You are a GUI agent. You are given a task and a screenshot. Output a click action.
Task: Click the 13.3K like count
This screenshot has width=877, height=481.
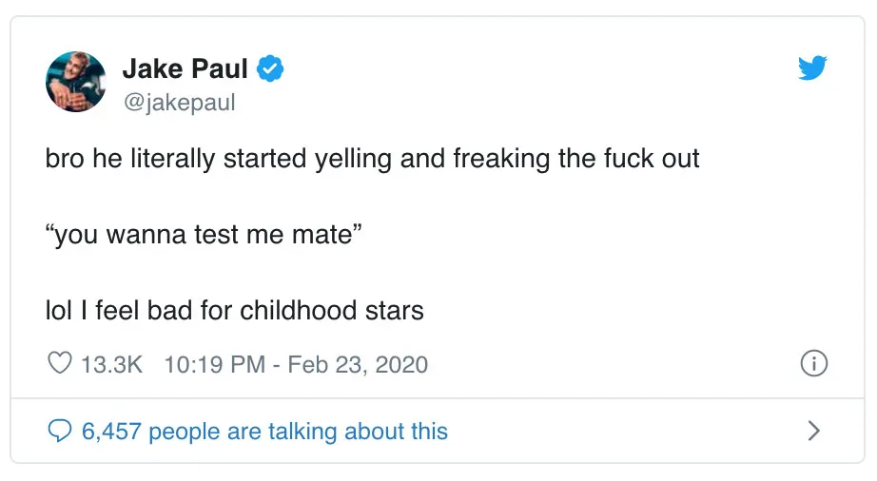(111, 364)
